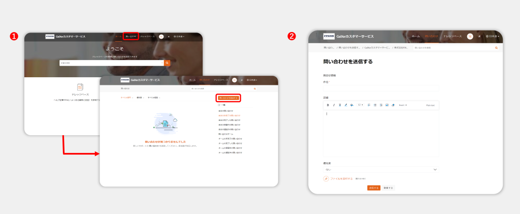Viewport: 520px width, 214px height.
Task: Open the 優先度 priority dropdown
Action: (380, 169)
